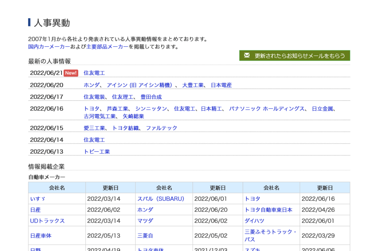Viewport: 376px width, 251px height.
Task: Select the 大豊工業 link
Action: [193, 85]
